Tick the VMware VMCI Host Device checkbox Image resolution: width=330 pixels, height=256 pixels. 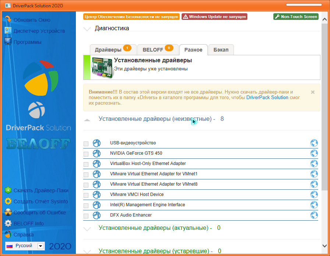pos(86,195)
